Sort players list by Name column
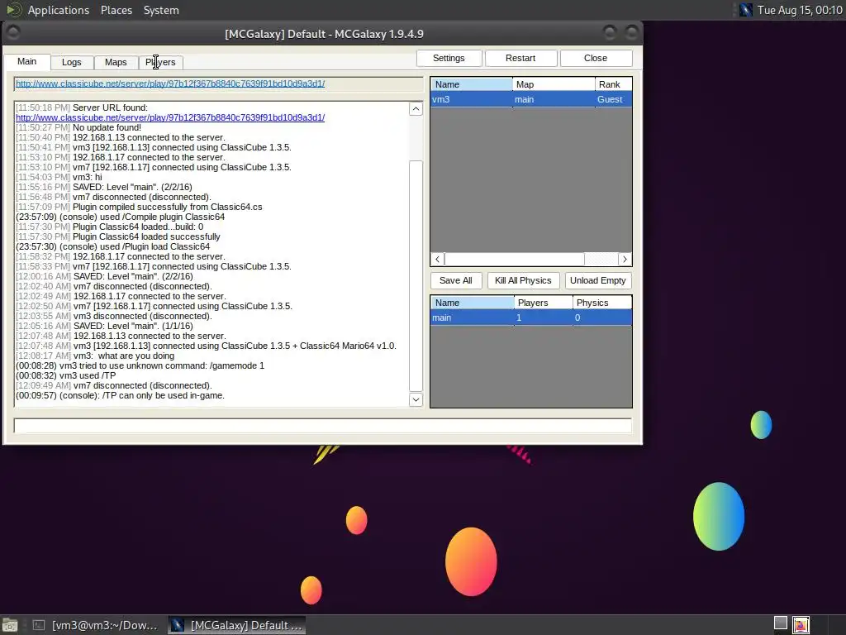The width and height of the screenshot is (846, 635). coord(472,84)
